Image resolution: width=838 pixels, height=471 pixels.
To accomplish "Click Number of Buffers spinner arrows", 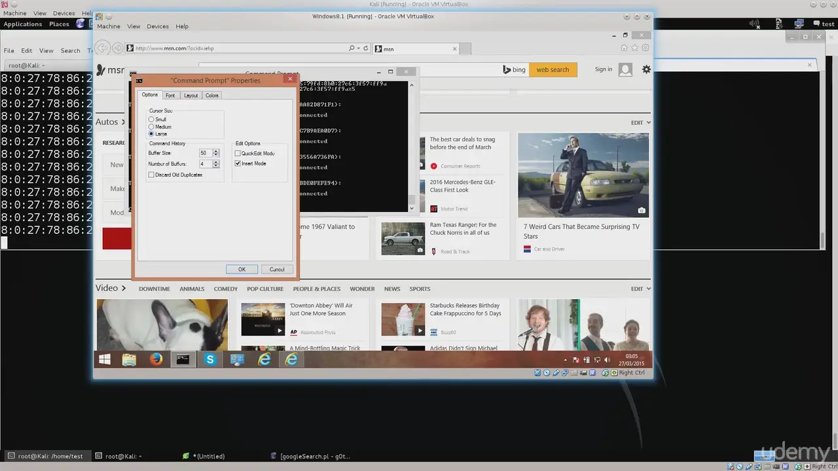I will pos(215,164).
